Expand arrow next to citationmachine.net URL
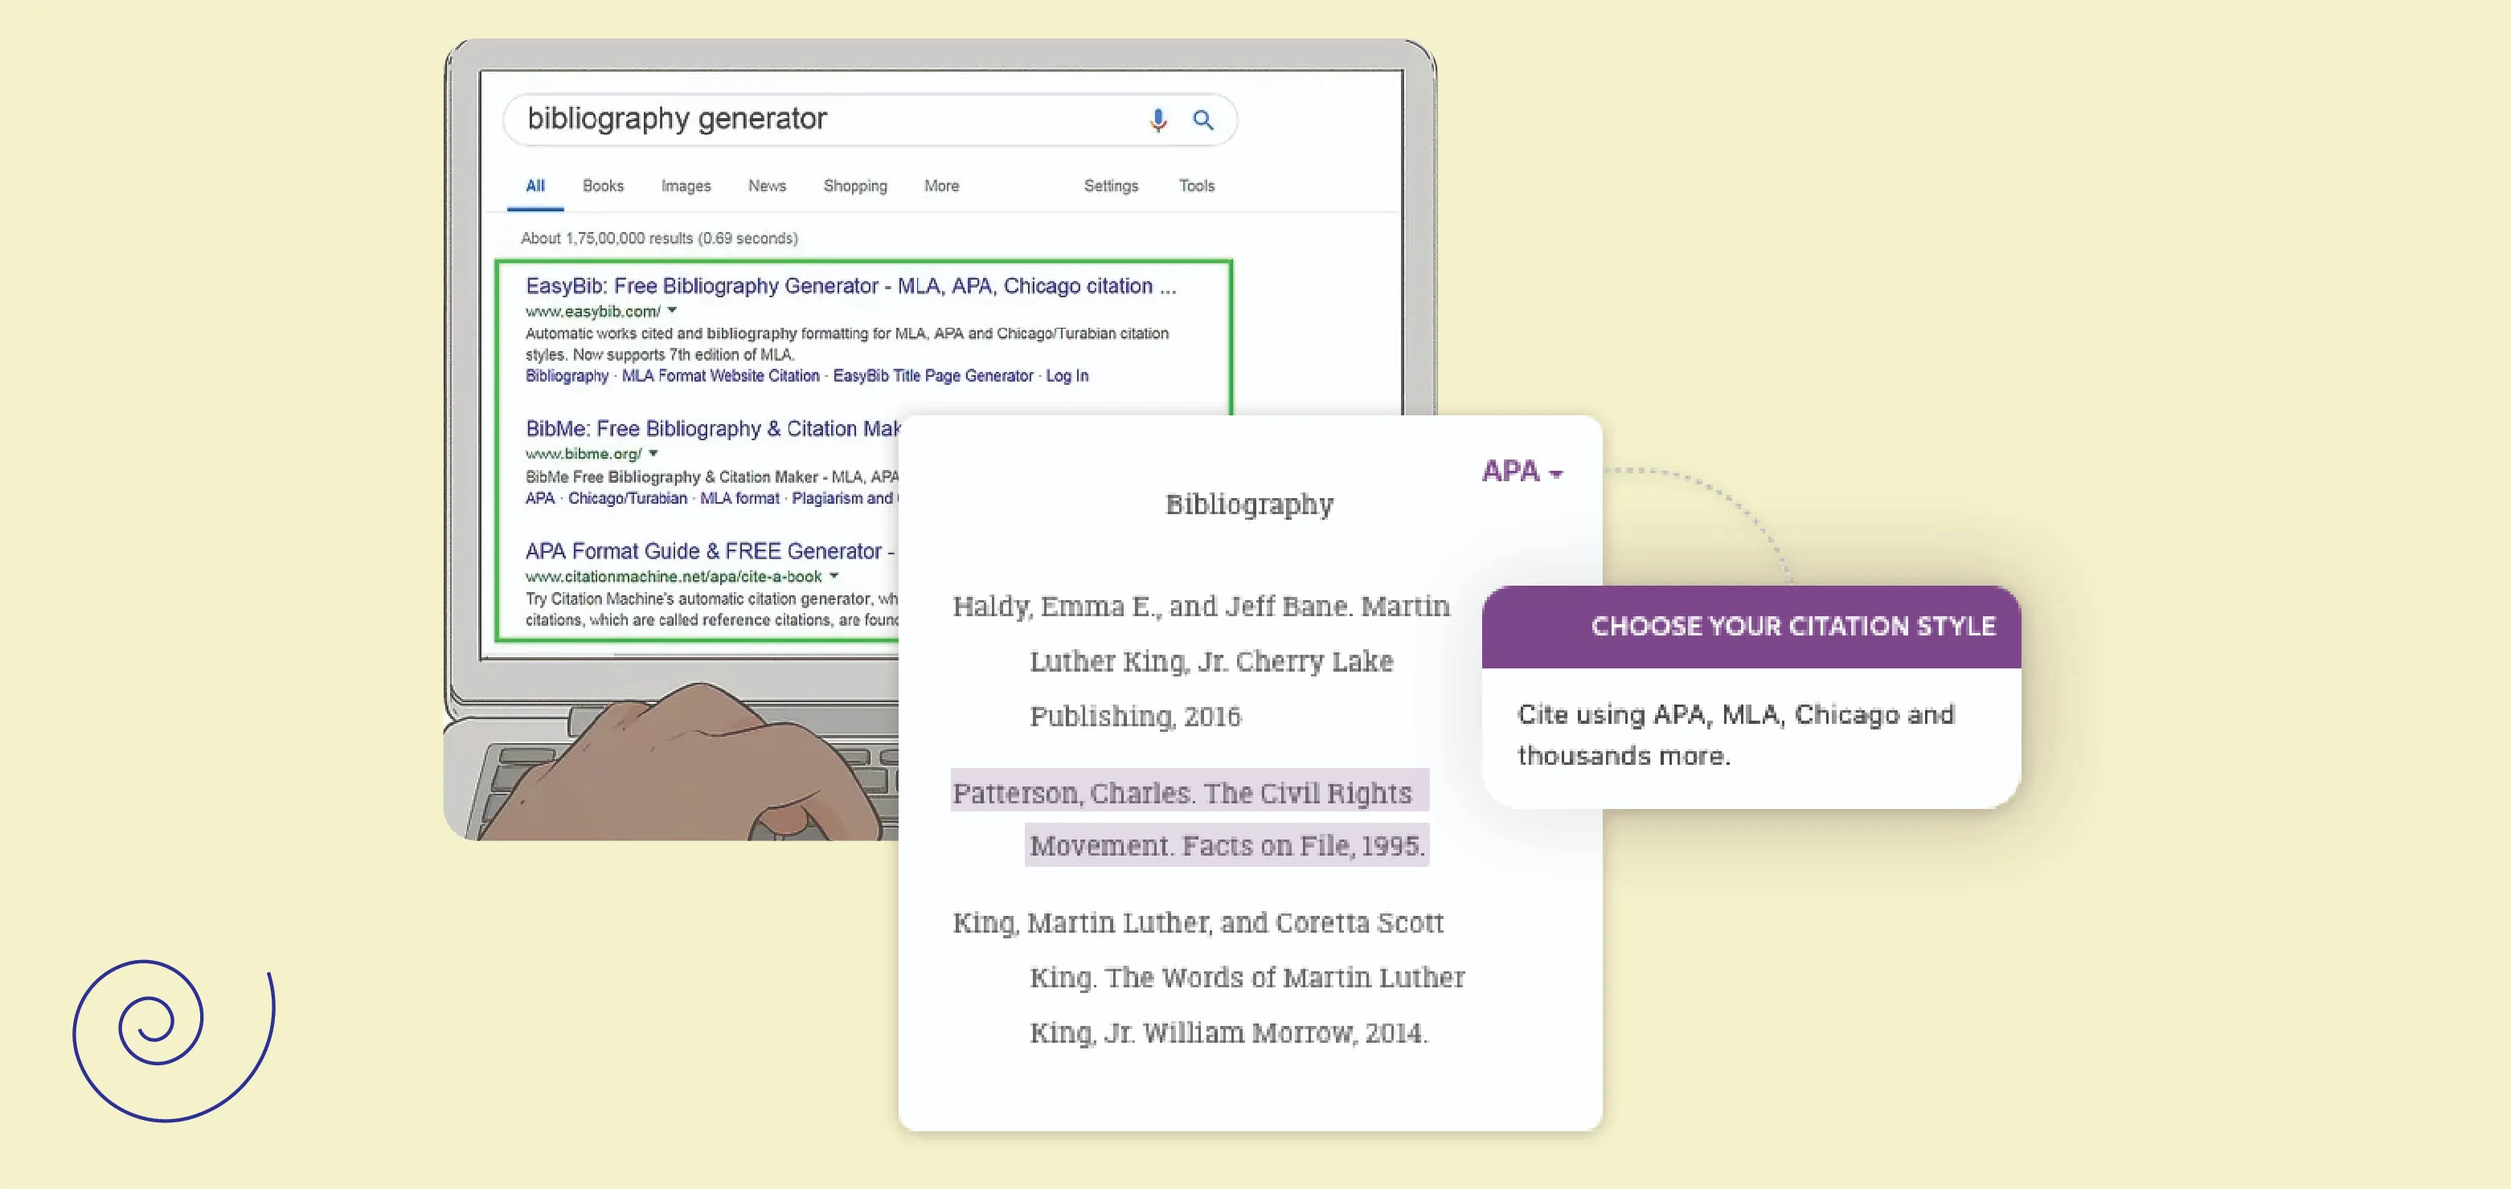 click(834, 576)
